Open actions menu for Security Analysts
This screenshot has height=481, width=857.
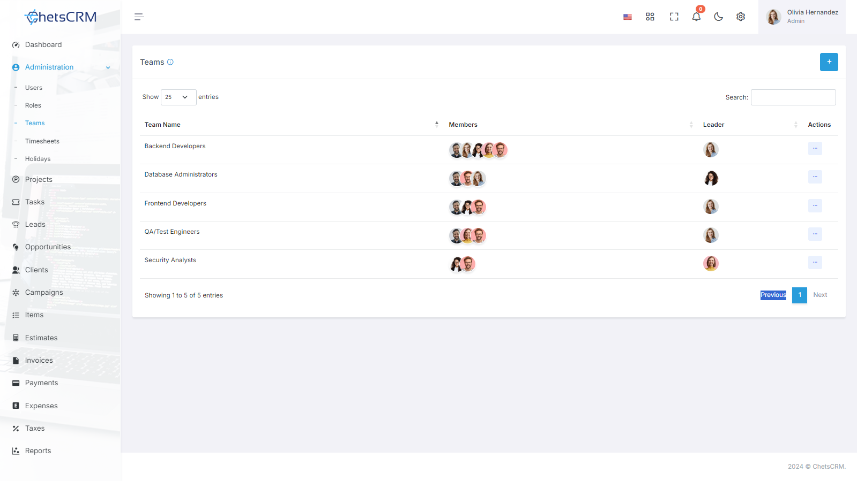point(815,263)
